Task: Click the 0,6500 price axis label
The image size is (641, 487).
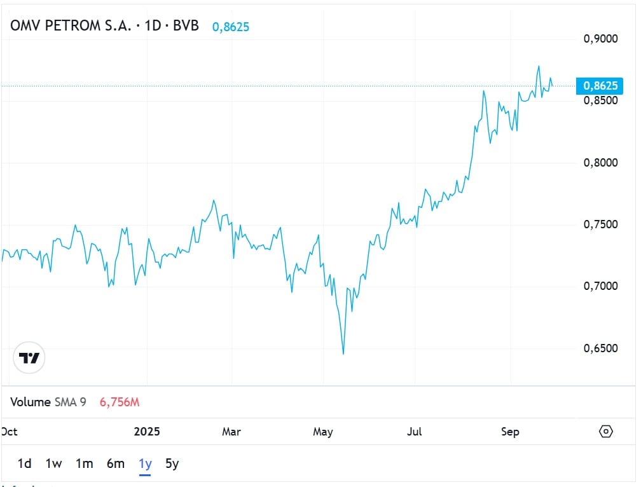Action: [x=600, y=348]
